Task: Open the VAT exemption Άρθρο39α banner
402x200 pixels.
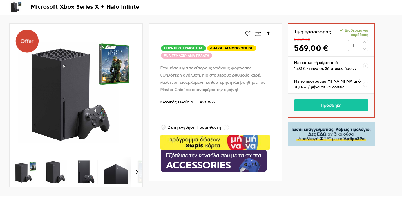Action: 331,134
